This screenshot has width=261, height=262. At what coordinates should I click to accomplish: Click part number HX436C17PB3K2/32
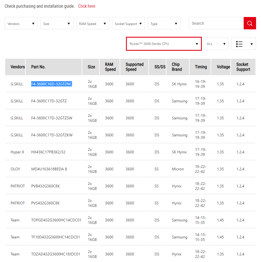(48, 152)
